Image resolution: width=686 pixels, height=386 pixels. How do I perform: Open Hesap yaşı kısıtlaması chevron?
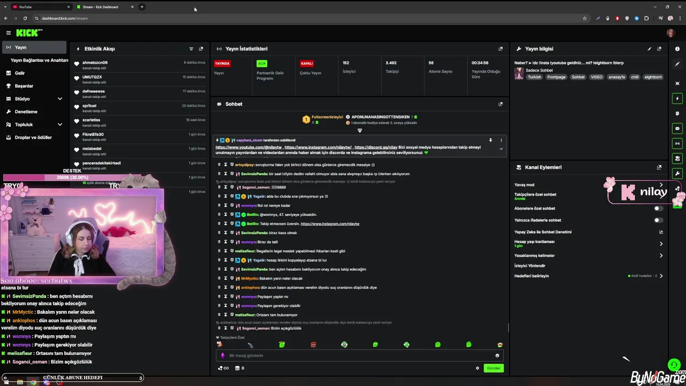tap(661, 243)
